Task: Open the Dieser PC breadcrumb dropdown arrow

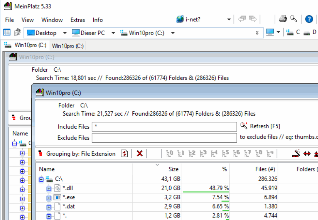Action: 113,33
